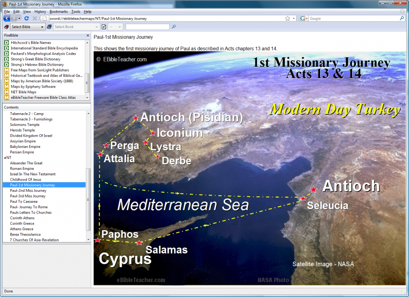The image size is (409, 297).
Task: Open the Tools menu
Action: tap(76, 12)
